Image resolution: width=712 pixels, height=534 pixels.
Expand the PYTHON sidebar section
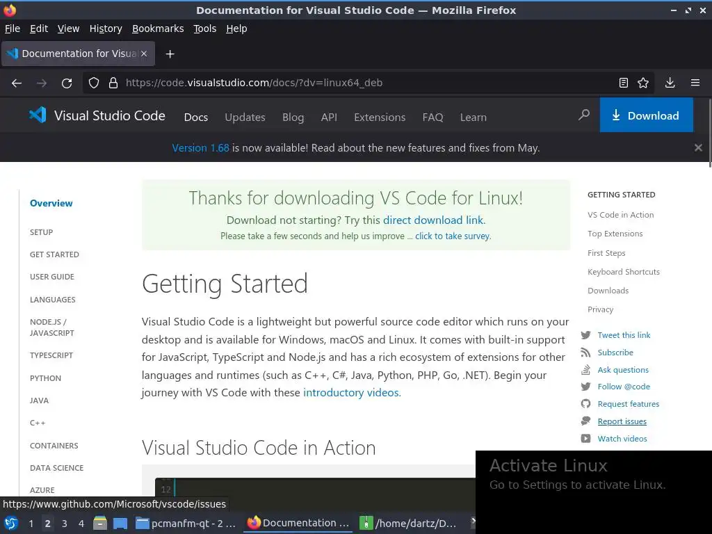pyautogui.click(x=45, y=378)
